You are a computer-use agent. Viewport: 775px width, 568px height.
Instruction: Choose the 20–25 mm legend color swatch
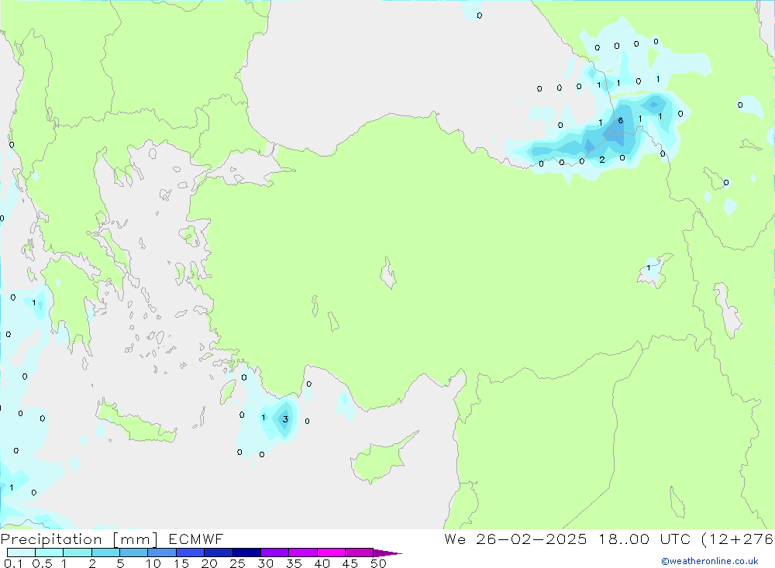219,553
